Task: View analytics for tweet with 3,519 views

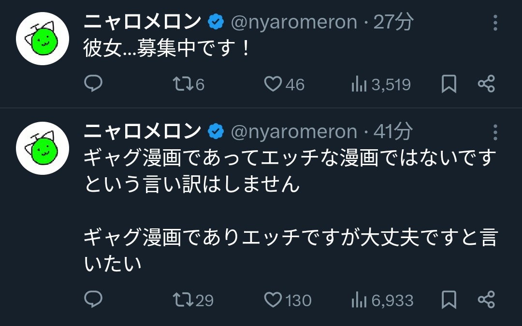Action: pyautogui.click(x=359, y=85)
